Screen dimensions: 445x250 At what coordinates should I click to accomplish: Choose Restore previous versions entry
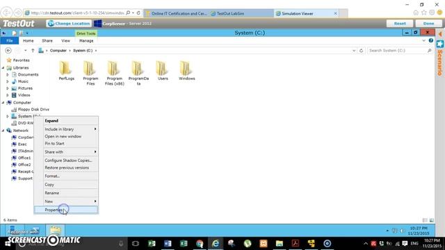(66, 167)
